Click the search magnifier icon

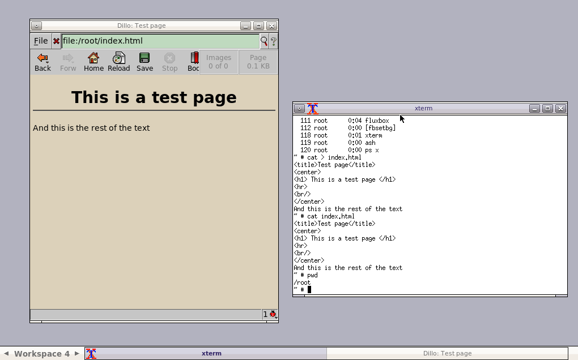point(264,41)
